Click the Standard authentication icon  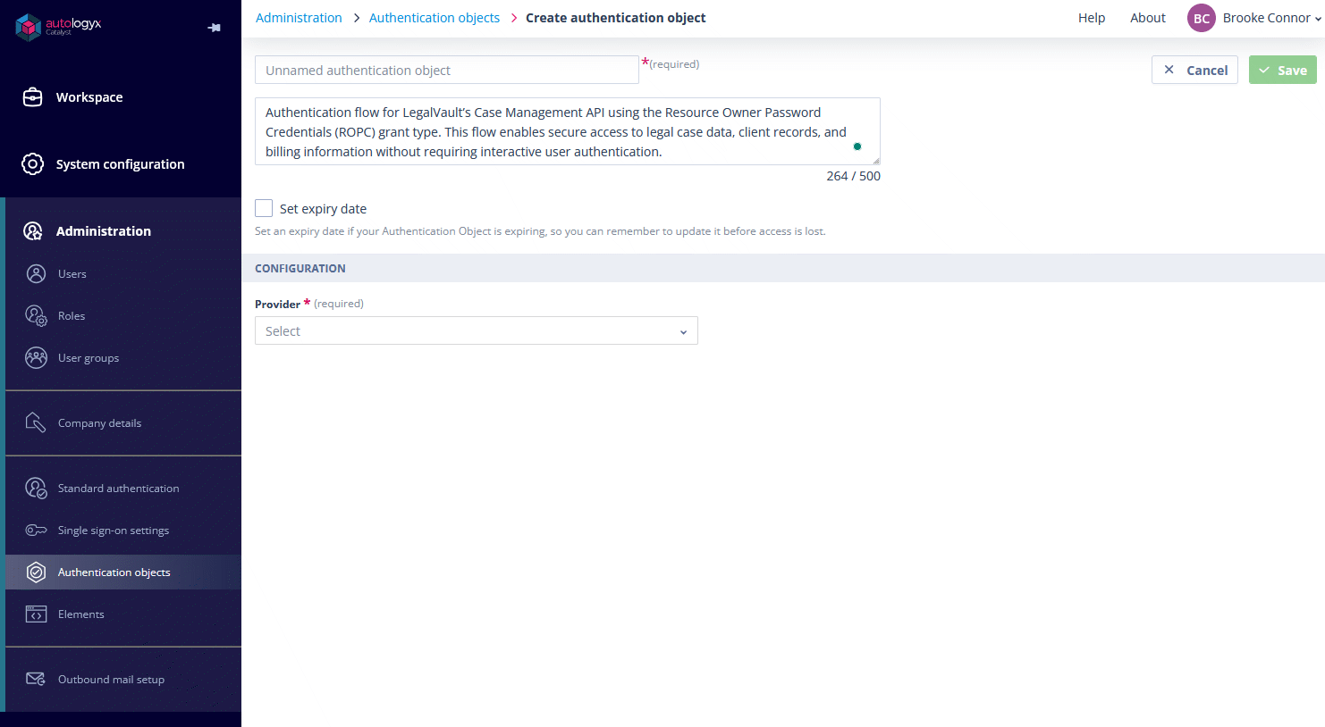click(36, 489)
